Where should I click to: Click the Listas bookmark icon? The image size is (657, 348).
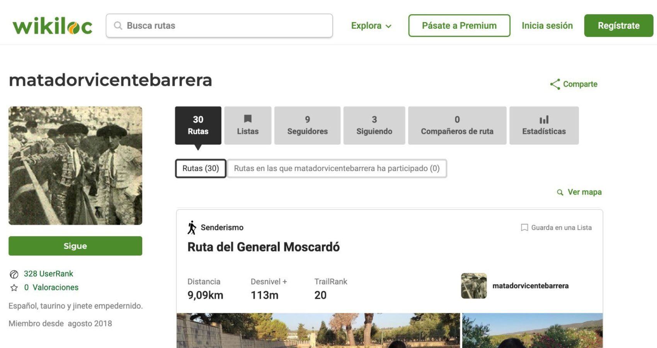coord(248,119)
